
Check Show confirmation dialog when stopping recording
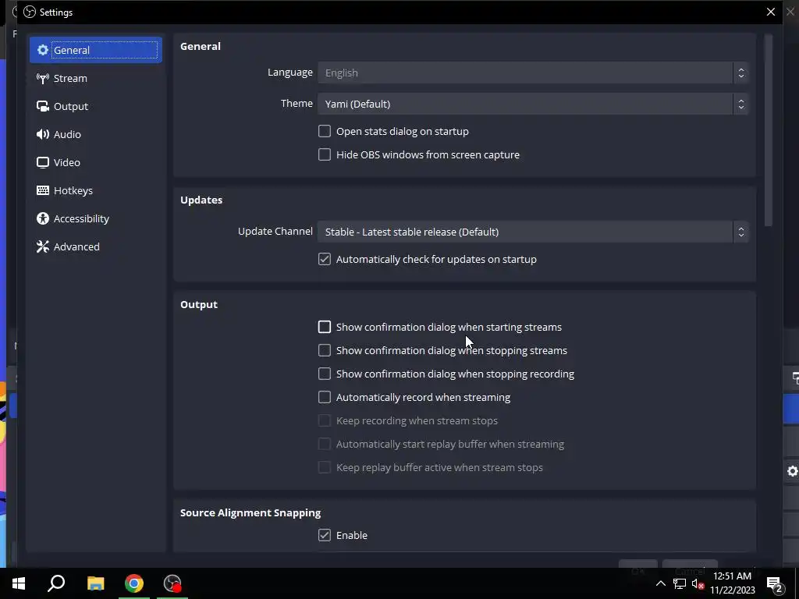324,374
